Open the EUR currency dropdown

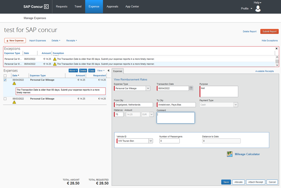coord(151,114)
